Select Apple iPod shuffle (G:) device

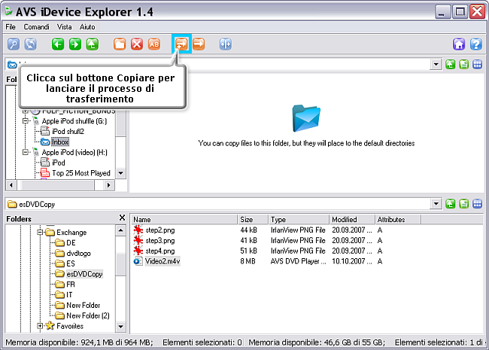74,121
